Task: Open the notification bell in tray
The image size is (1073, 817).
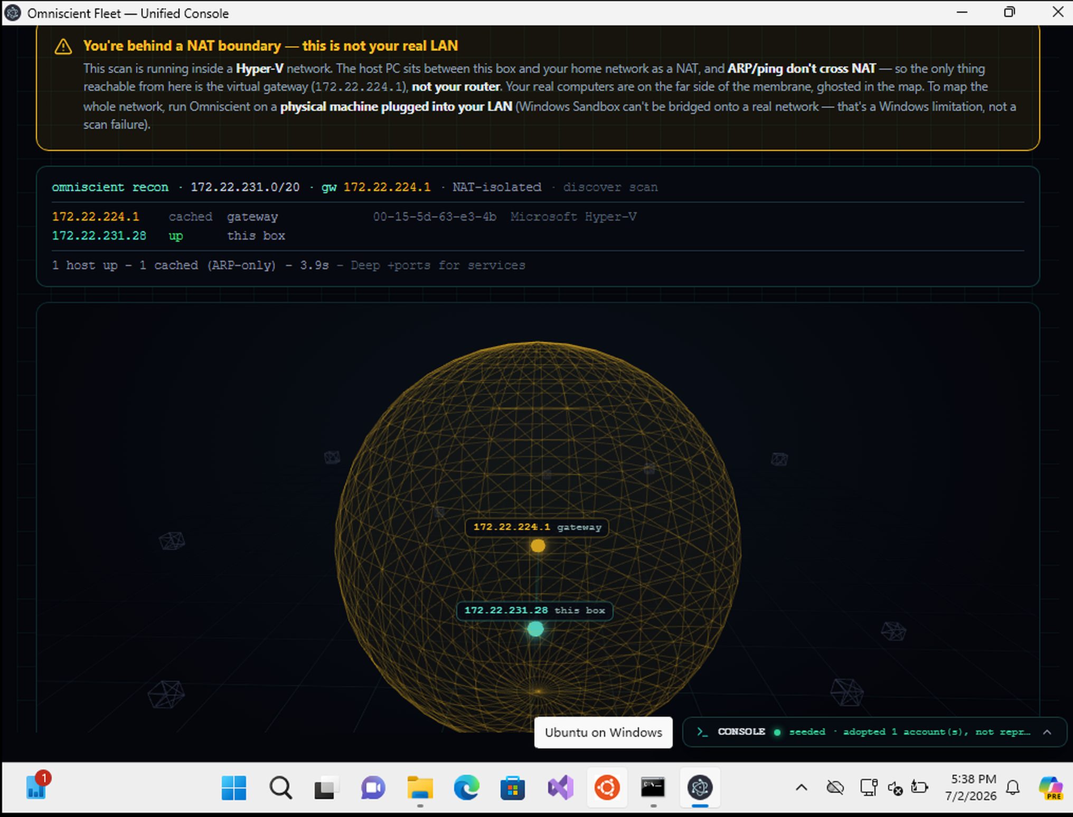Action: coord(1012,788)
